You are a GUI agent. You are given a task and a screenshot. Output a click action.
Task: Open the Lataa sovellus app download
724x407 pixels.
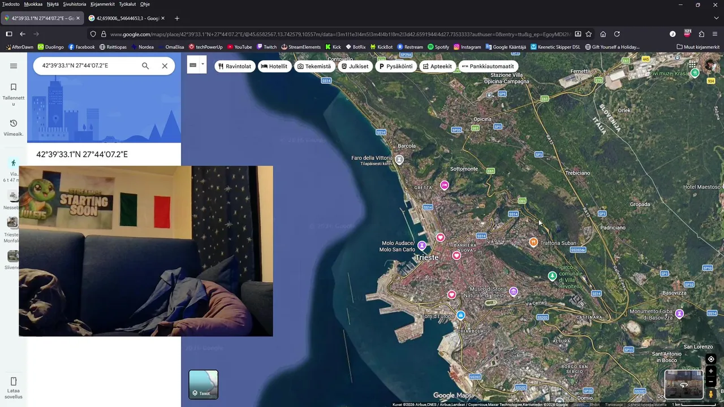pyautogui.click(x=14, y=388)
